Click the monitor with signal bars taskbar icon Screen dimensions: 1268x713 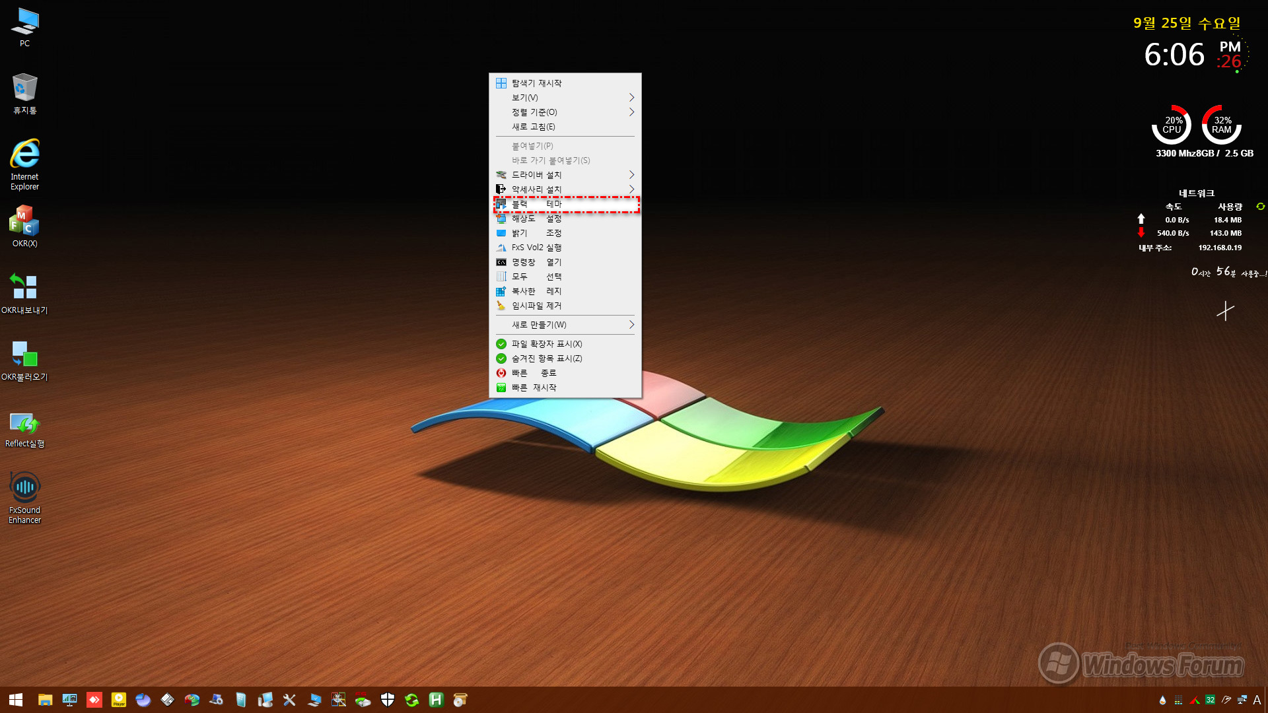pos(69,700)
